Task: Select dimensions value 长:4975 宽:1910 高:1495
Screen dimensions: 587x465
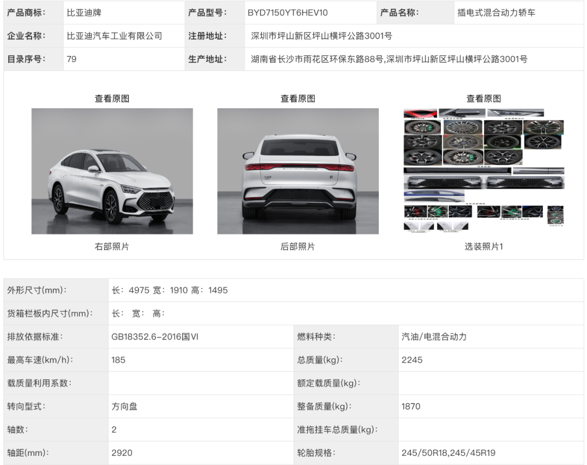Action: 170,290
